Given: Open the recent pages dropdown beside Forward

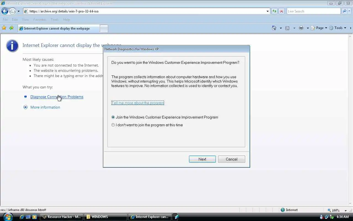Looking at the screenshot, I should pos(18,11).
